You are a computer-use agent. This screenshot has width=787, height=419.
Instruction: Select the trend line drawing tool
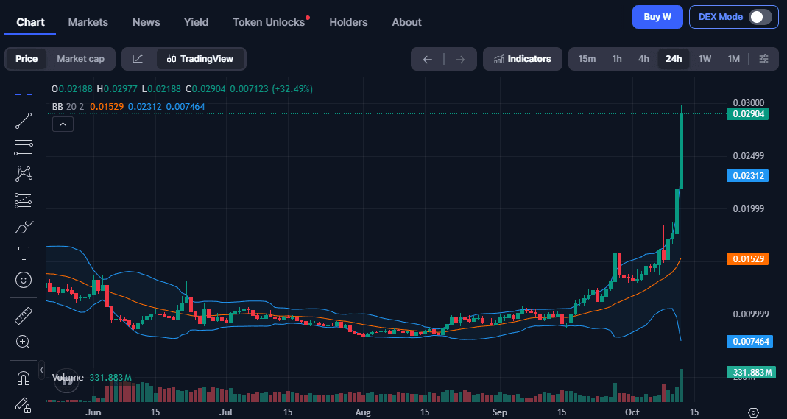click(x=24, y=121)
